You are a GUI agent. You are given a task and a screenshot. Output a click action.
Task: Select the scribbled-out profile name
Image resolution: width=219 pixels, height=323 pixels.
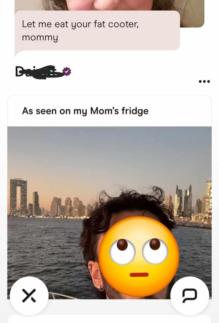point(39,72)
